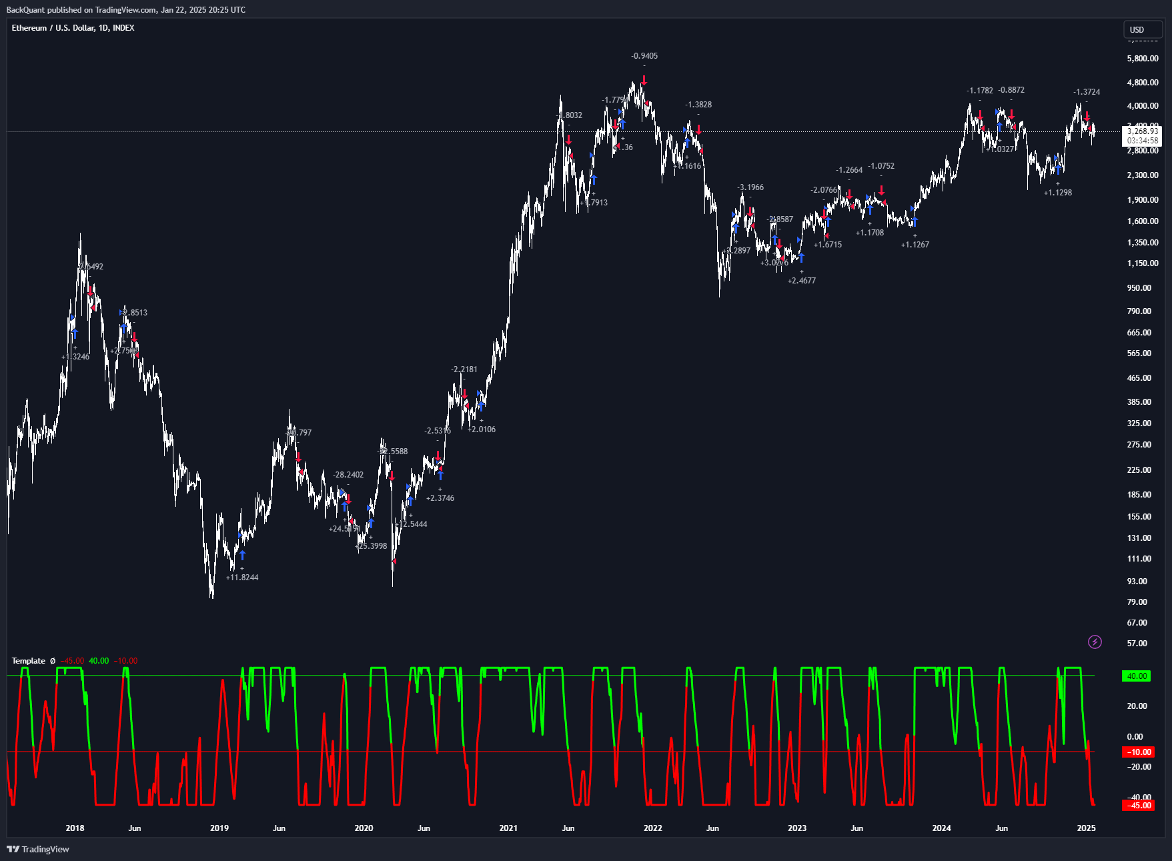Click the -1.0752 signal label

881,166
